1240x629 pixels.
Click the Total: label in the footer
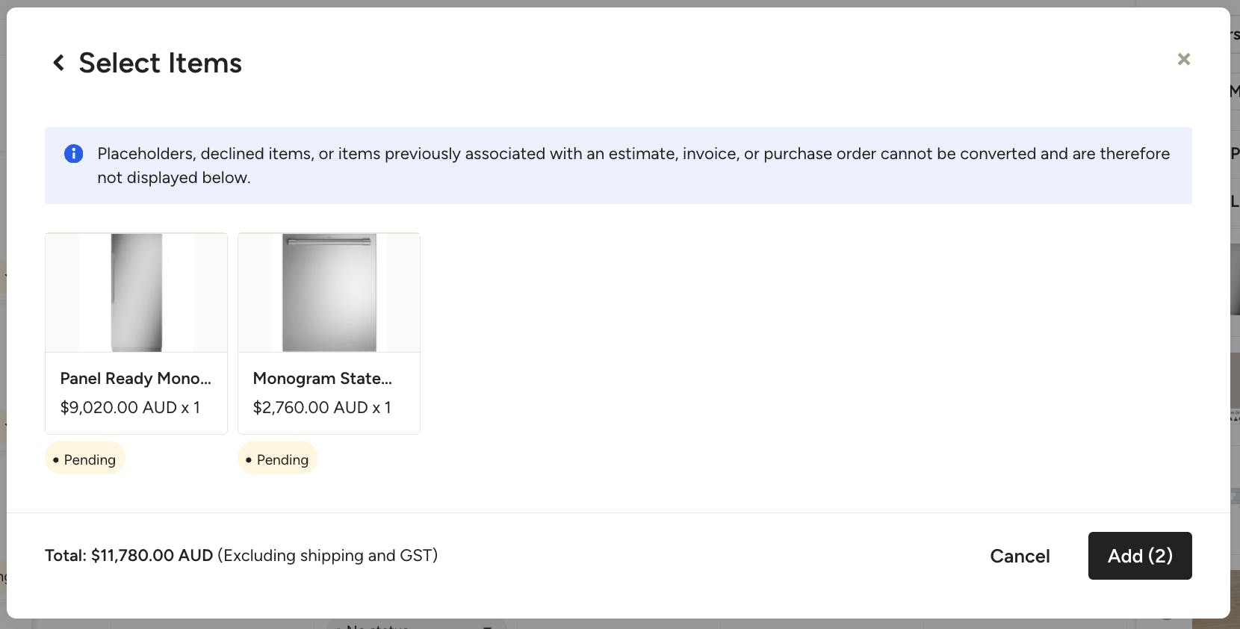[x=66, y=556]
